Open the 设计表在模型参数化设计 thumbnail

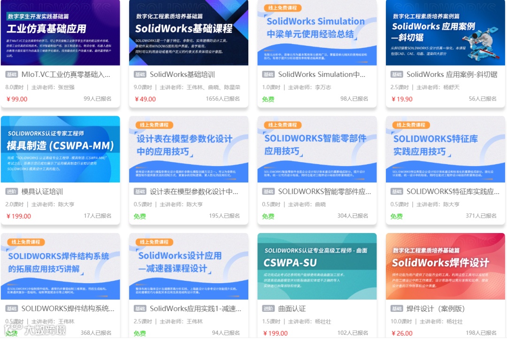(x=189, y=149)
